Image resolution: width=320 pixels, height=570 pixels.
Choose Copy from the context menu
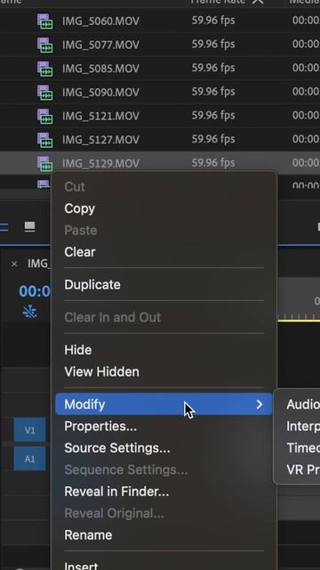[79, 208]
